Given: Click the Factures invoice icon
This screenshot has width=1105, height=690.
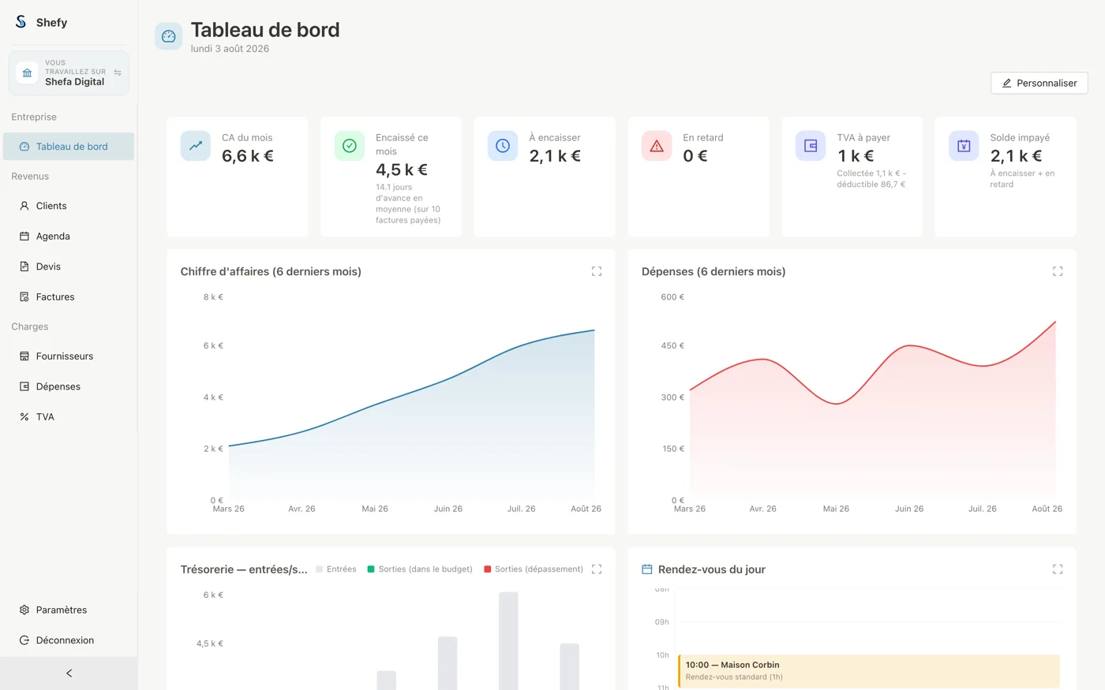Looking at the screenshot, I should pos(24,297).
